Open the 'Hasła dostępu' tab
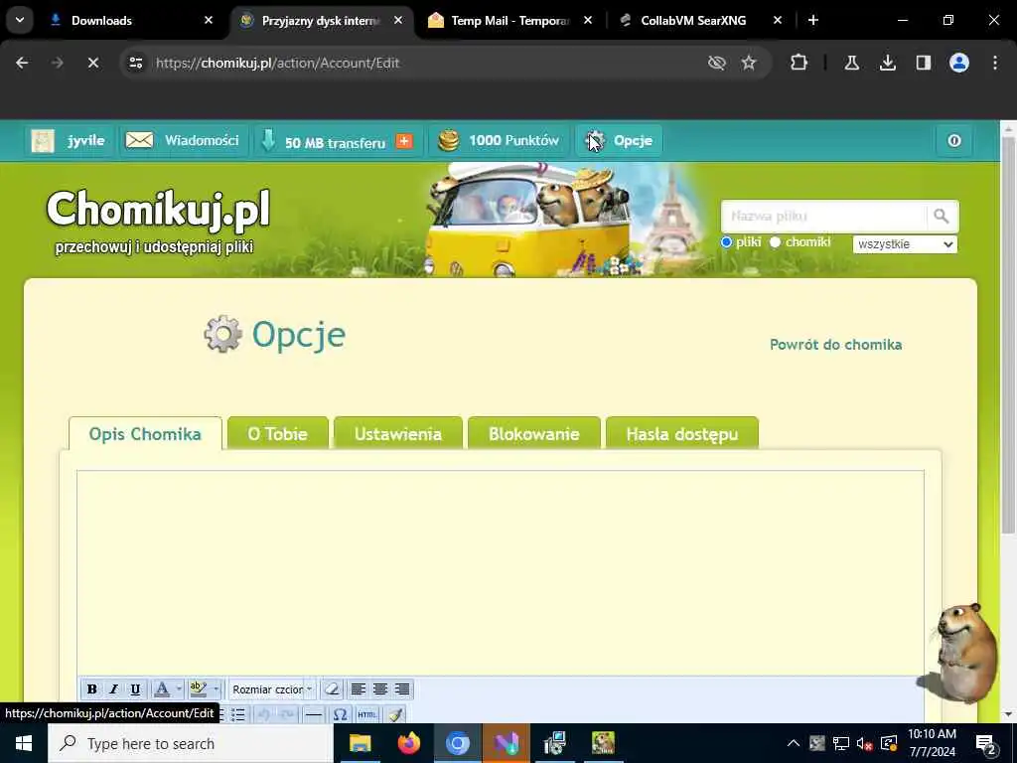 tap(681, 433)
